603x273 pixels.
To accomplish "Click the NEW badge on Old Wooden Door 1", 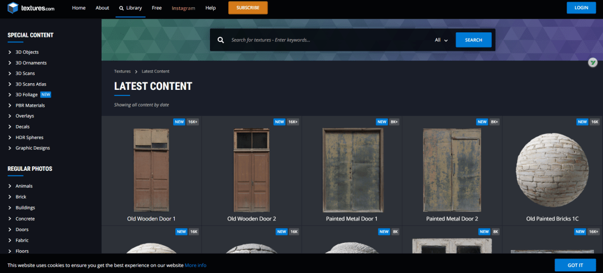I will coord(179,122).
